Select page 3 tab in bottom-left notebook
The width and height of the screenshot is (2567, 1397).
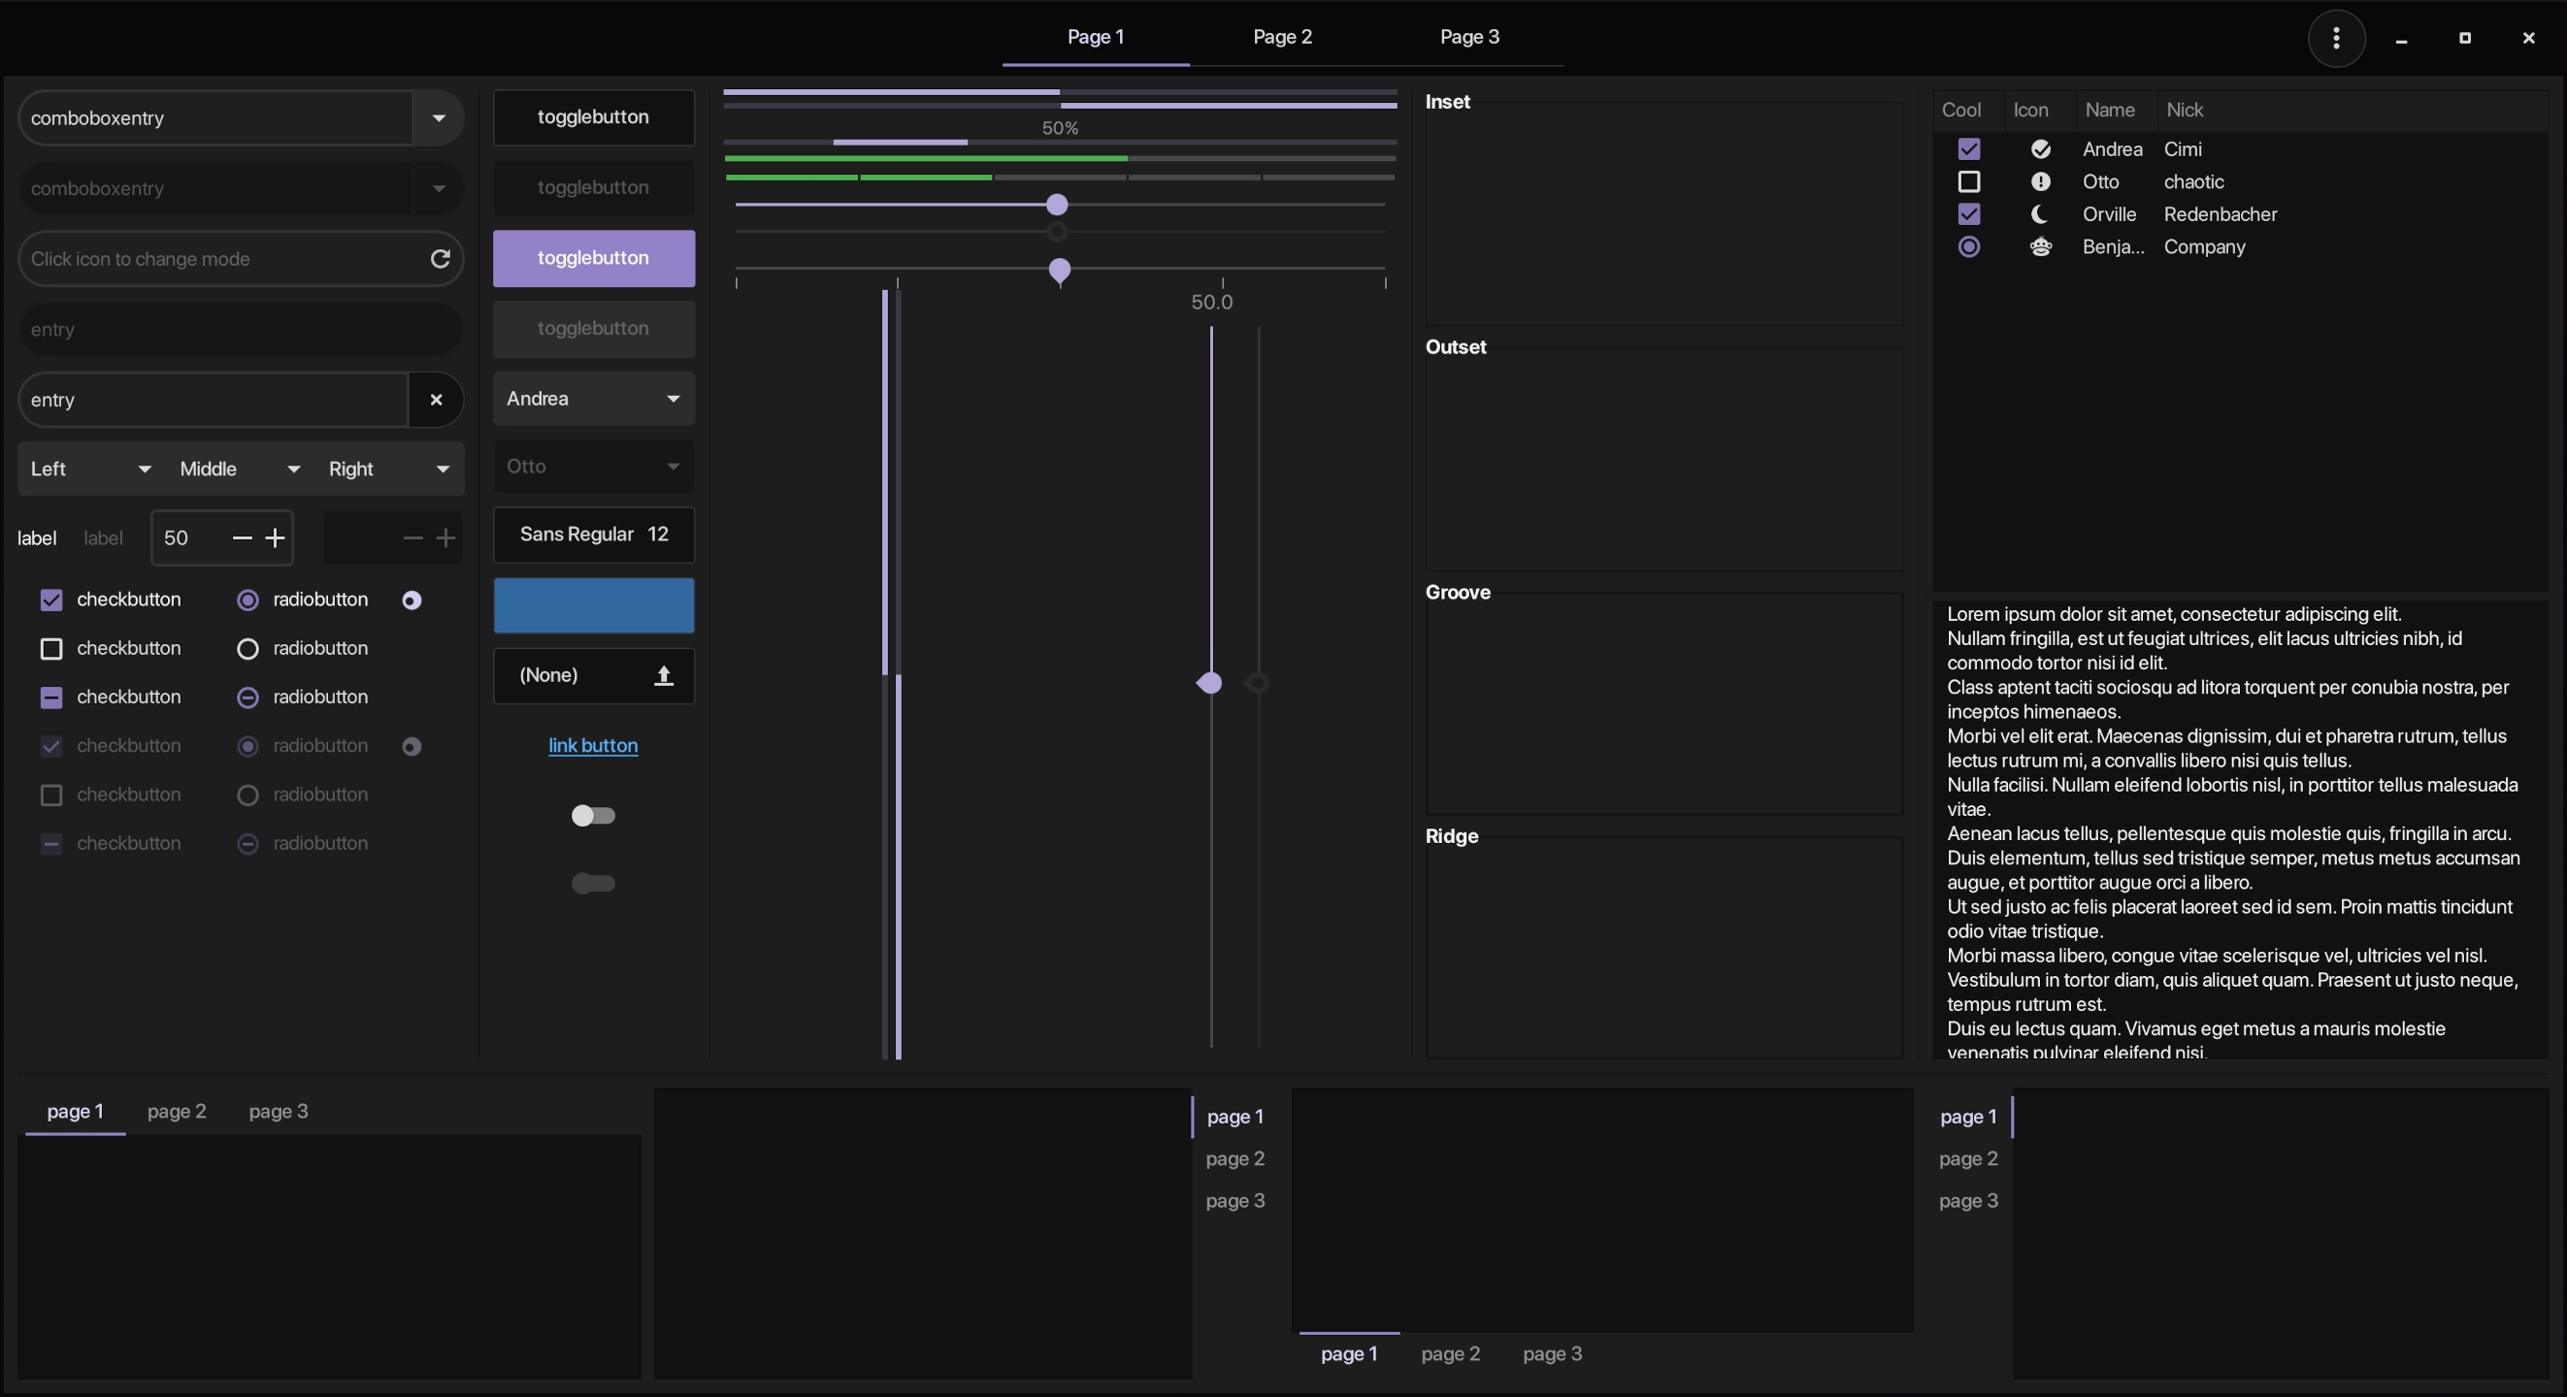click(278, 1111)
